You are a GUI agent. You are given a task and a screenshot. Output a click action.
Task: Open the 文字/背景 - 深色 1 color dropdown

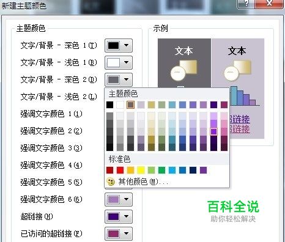119,45
